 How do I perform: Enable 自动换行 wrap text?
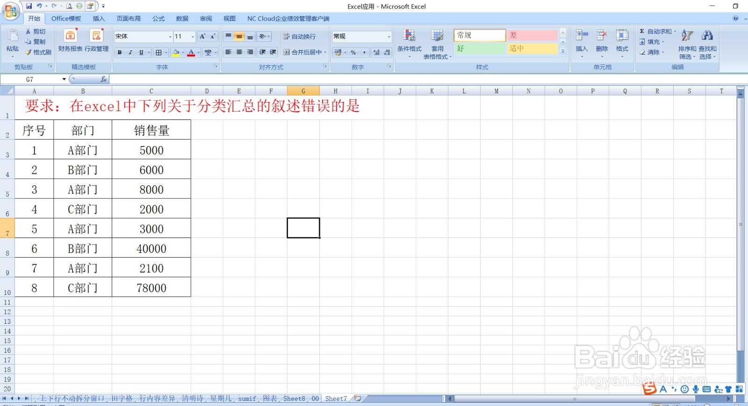pos(299,36)
